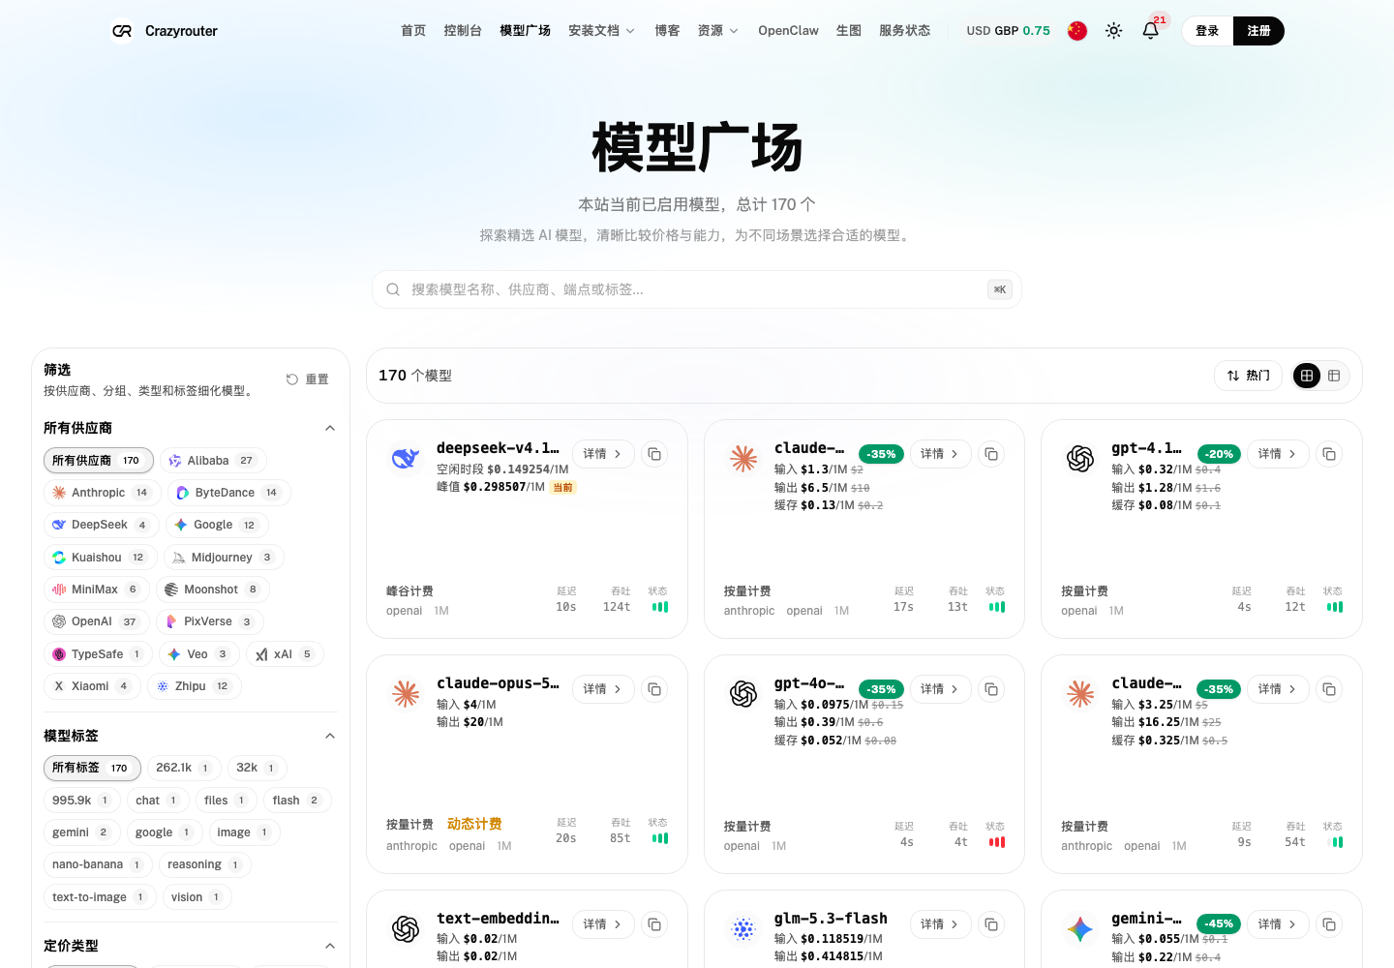
Task: Click the 注册 button
Action: [x=1258, y=31]
